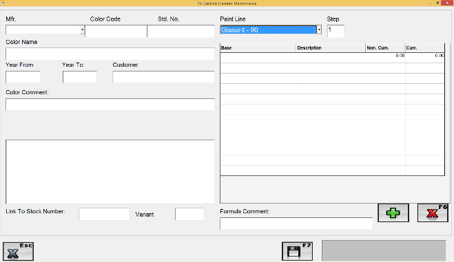454x262 pixels.
Task: Click the Year From input field
Action: coord(23,77)
